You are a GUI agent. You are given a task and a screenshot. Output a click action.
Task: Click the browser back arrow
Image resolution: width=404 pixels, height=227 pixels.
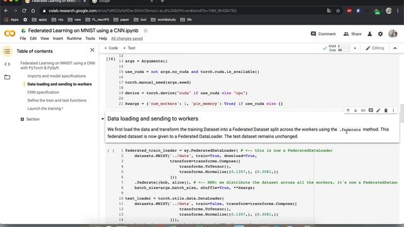pyautogui.click(x=6, y=11)
